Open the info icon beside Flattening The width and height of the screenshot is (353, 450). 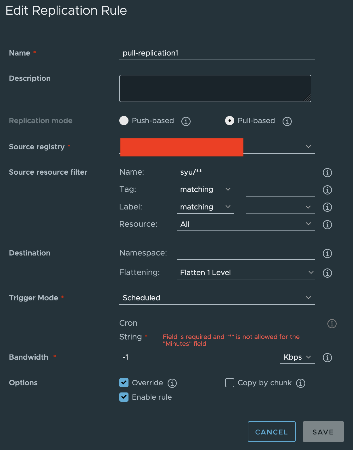tap(327, 273)
